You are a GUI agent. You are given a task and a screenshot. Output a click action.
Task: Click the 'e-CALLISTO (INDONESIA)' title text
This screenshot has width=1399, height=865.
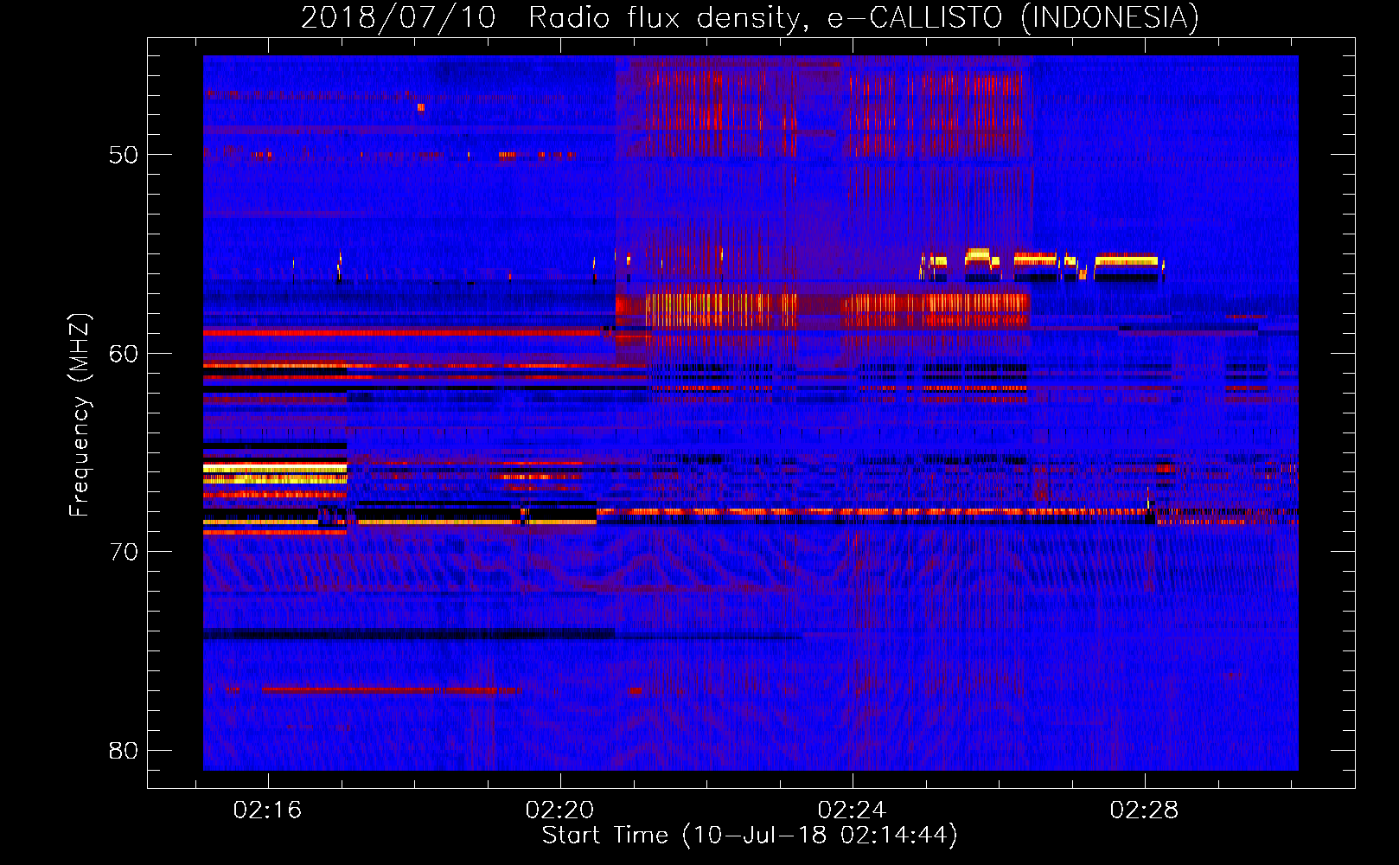coord(1013,18)
